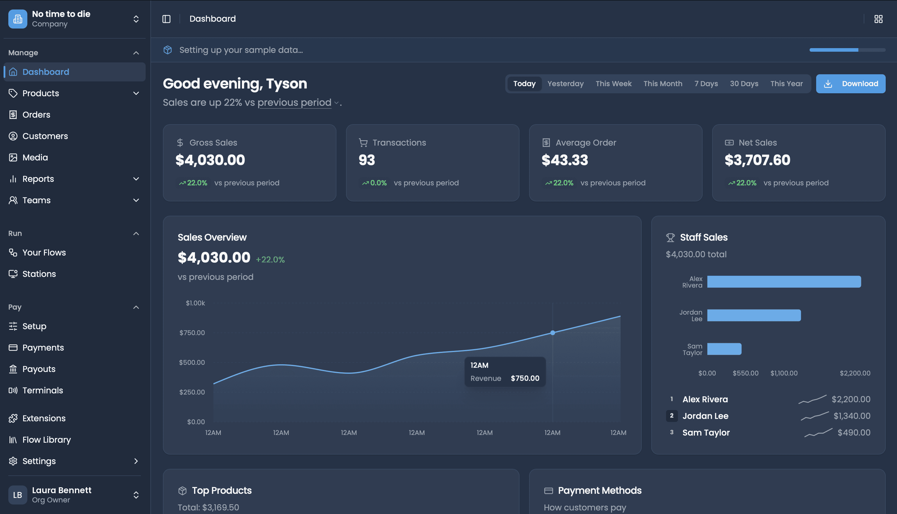
Task: Click Jordan Lee in staff ranking
Action: tap(705, 416)
